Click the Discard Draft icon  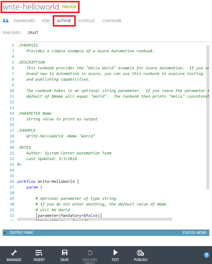click(x=90, y=253)
